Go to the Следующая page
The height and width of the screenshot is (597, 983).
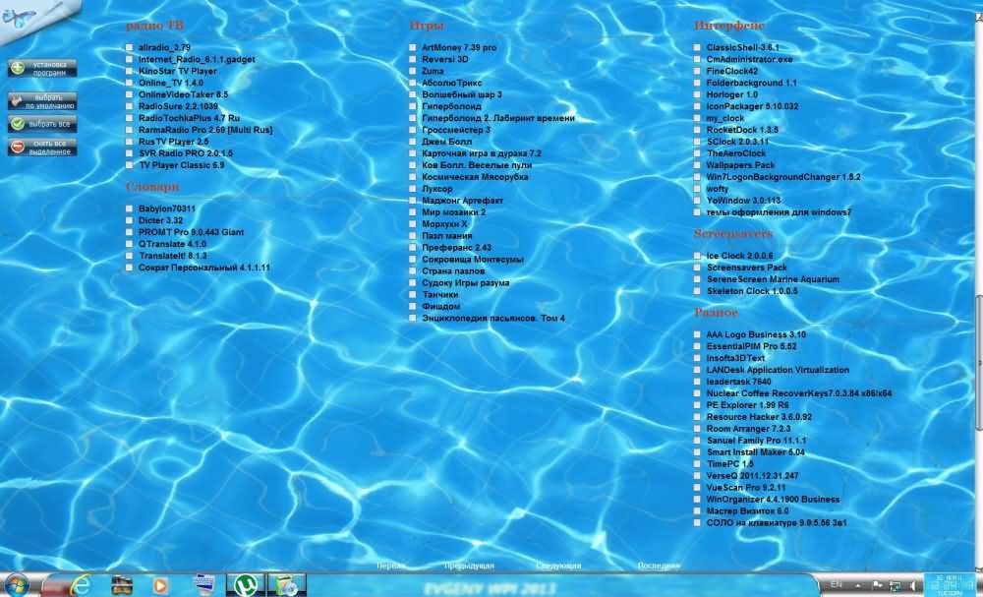(x=558, y=567)
